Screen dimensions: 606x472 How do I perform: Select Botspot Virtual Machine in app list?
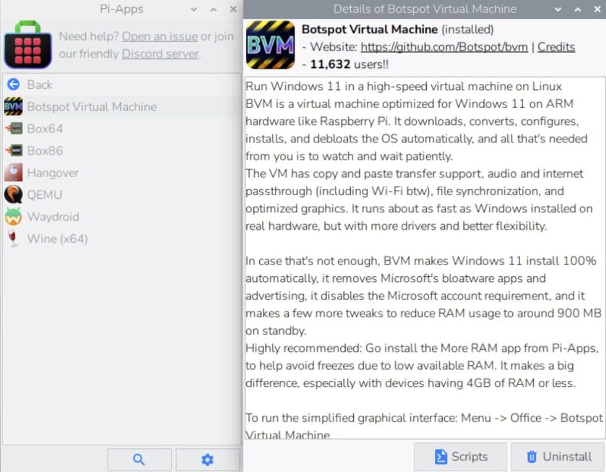tap(92, 107)
